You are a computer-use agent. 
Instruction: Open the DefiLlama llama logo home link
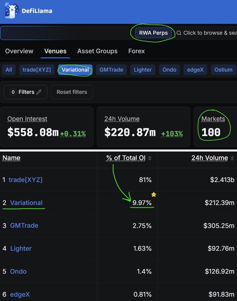pyautogui.click(x=12, y=11)
